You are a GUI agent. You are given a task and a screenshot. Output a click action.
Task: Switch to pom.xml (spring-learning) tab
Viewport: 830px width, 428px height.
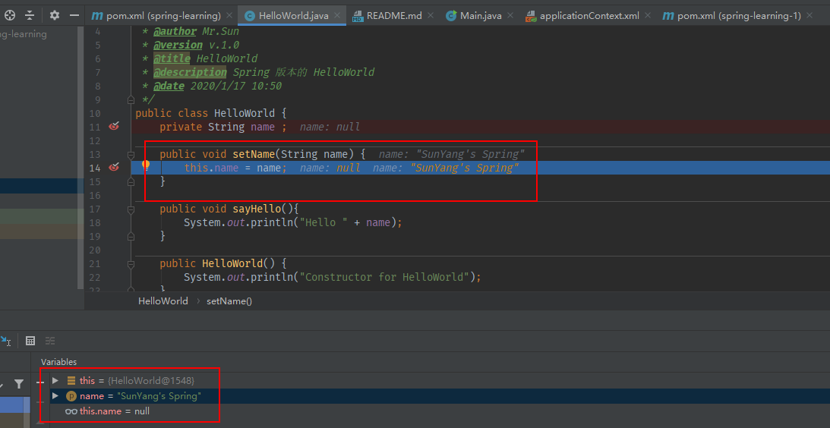pyautogui.click(x=162, y=16)
